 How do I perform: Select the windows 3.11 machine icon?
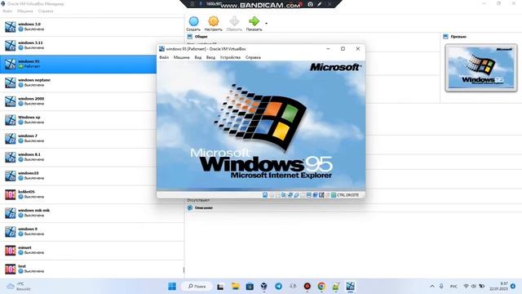click(11, 46)
